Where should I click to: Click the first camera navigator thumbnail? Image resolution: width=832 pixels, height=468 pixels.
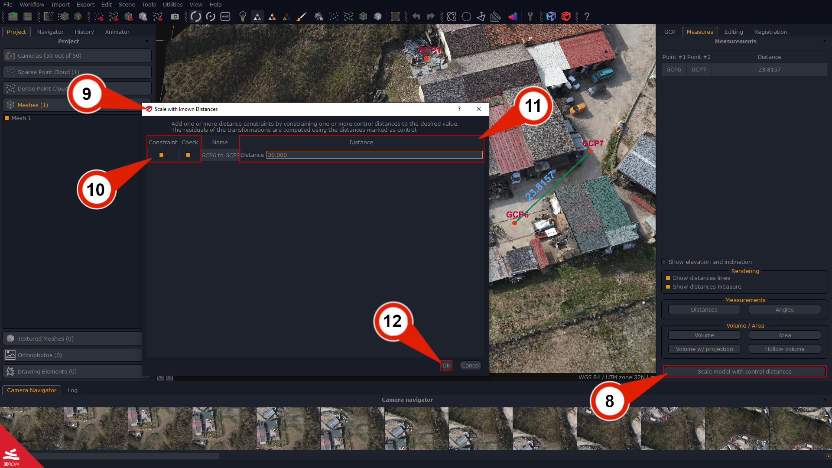(32, 428)
